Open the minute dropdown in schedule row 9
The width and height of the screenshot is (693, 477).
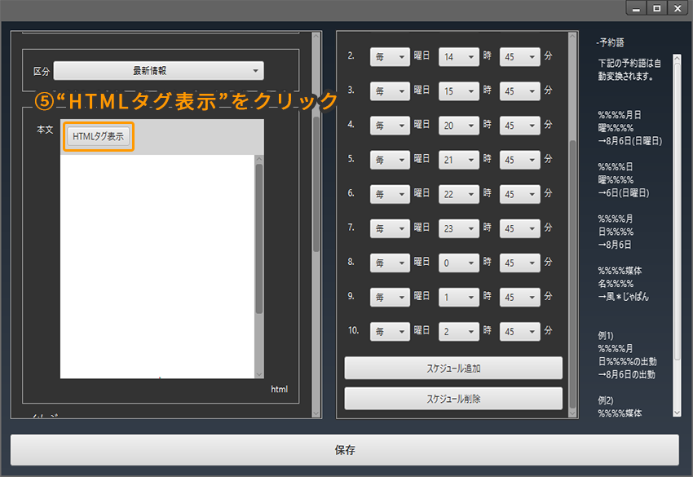[520, 297]
